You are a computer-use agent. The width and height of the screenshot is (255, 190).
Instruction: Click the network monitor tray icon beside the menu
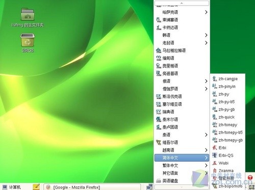tap(149, 187)
